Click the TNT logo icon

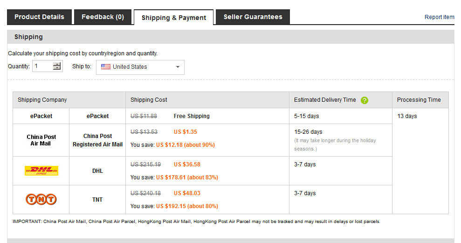(41, 199)
